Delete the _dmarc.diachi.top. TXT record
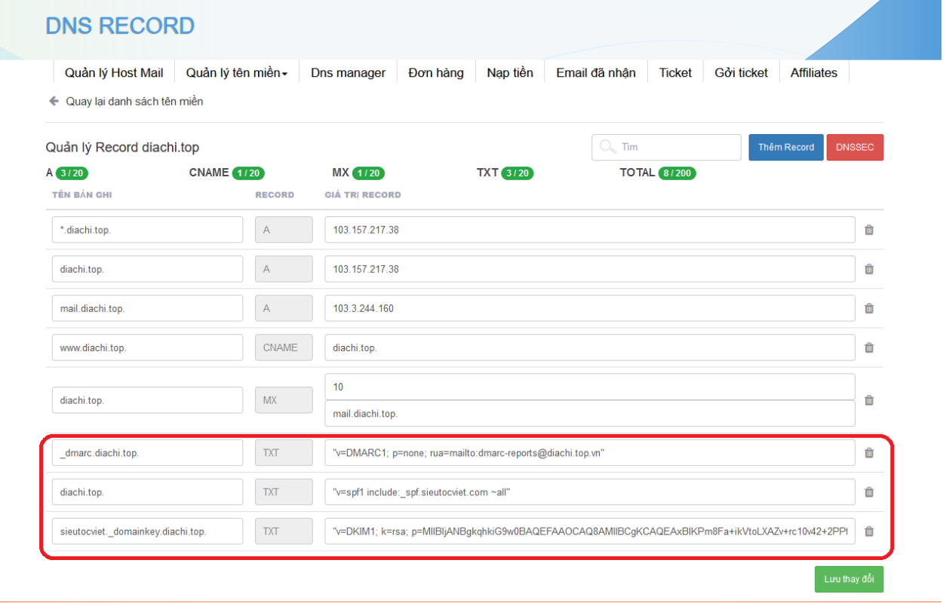 click(x=869, y=453)
